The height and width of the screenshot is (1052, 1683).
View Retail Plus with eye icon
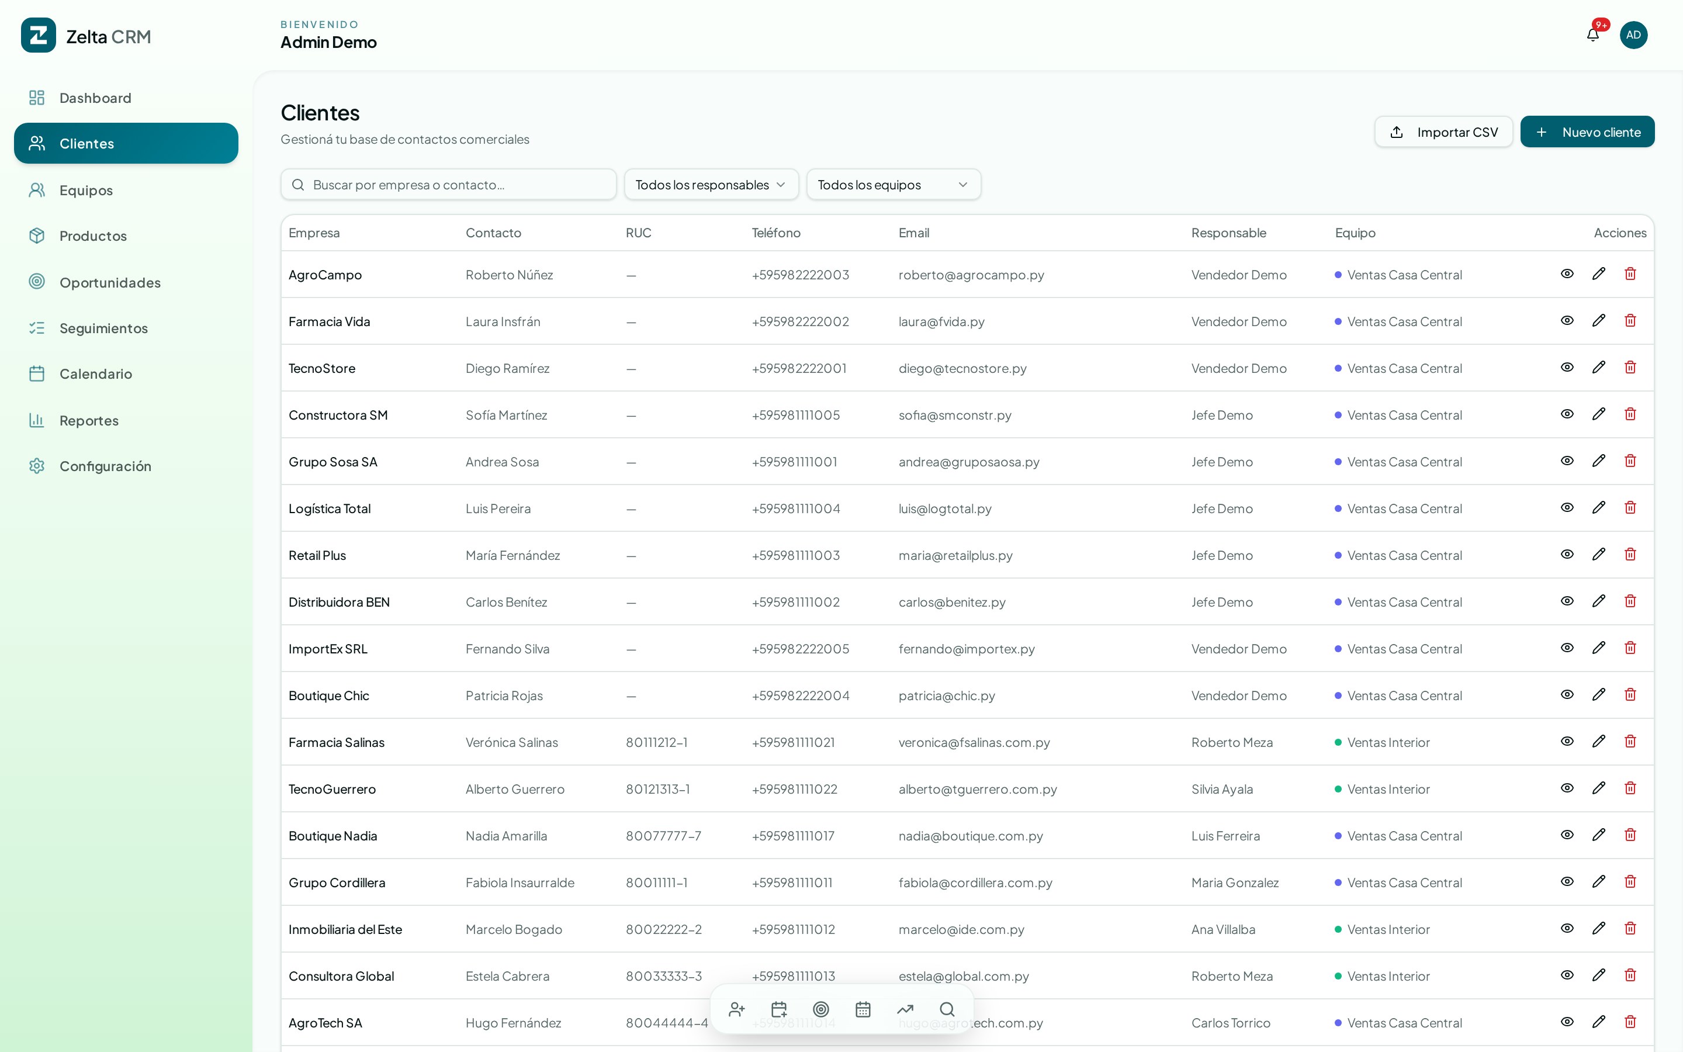(1567, 555)
